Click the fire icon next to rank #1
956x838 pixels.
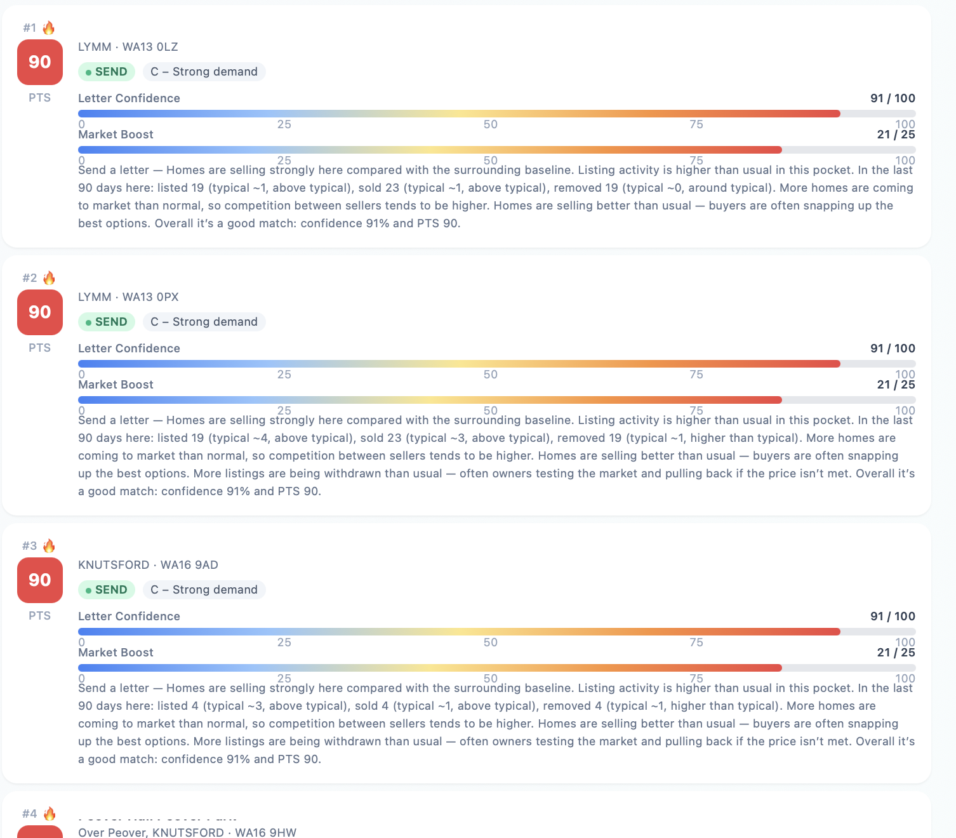point(49,27)
